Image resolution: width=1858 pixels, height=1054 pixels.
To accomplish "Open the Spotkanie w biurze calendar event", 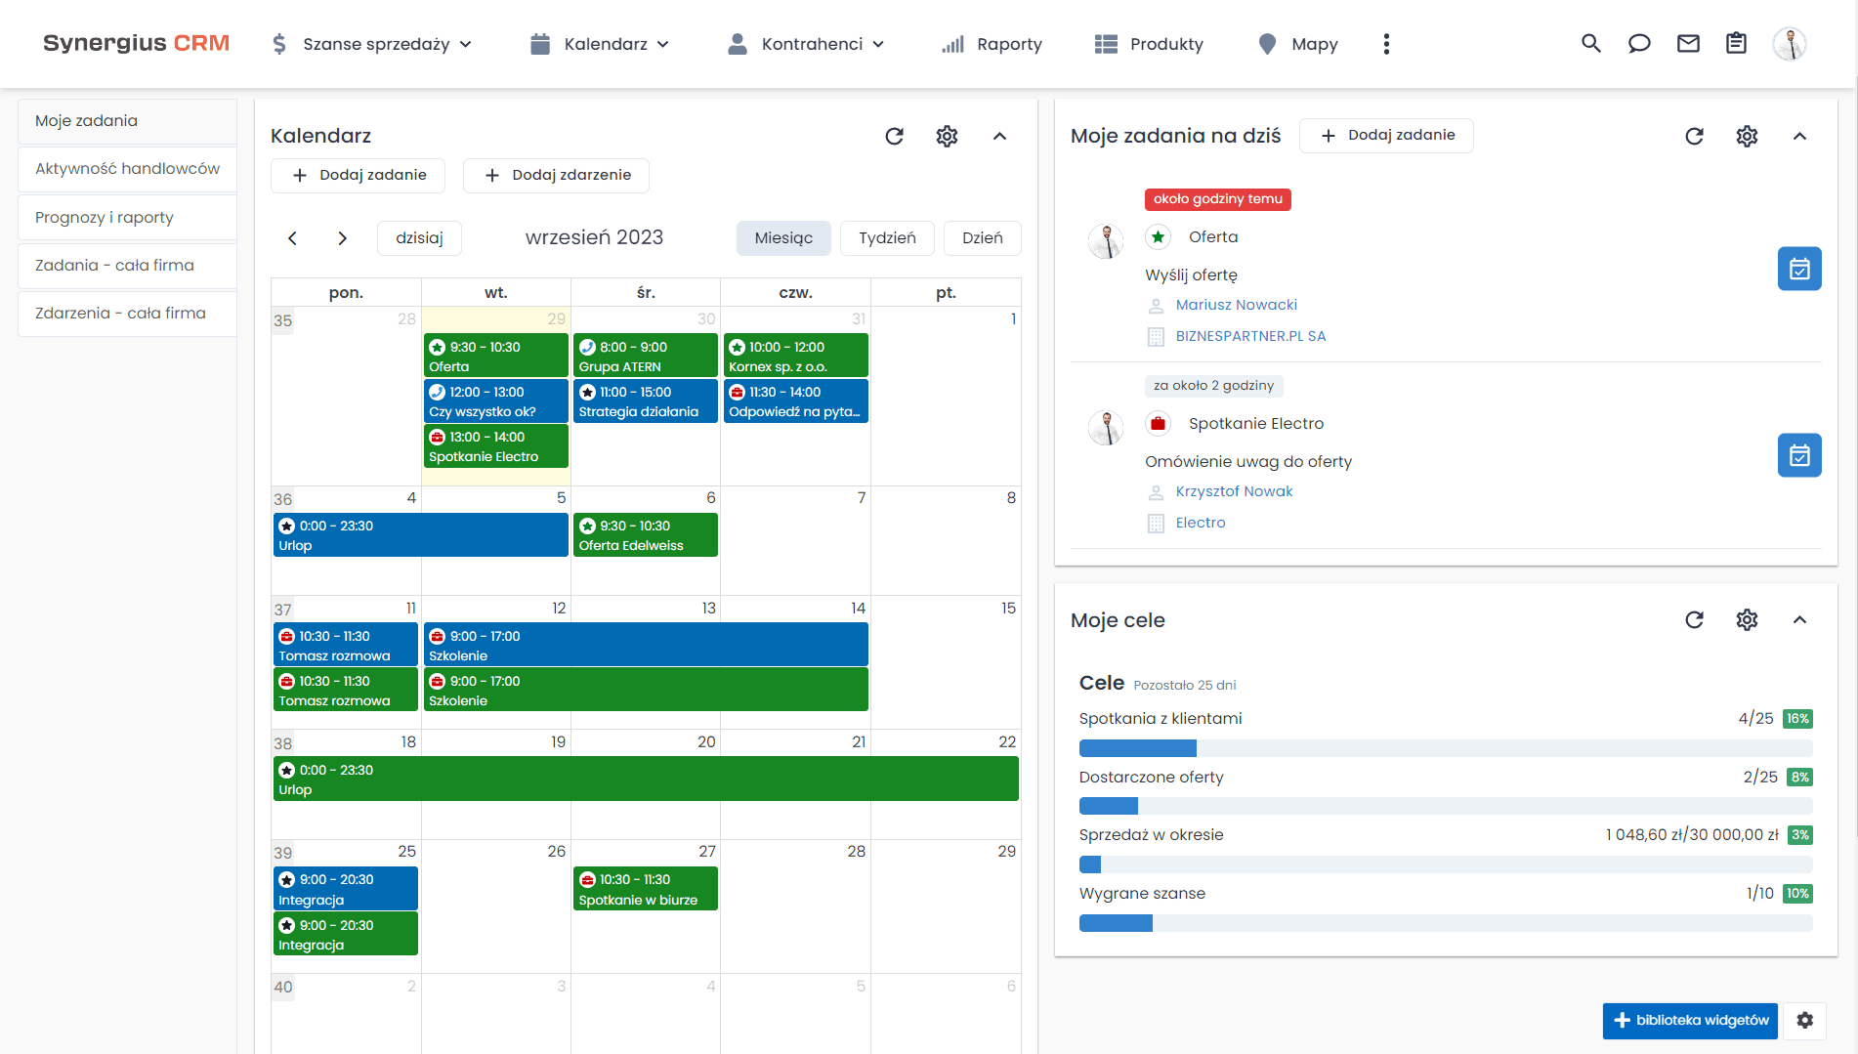I will coord(645,890).
